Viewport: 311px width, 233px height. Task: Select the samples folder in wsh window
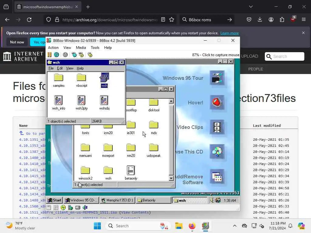(59, 80)
